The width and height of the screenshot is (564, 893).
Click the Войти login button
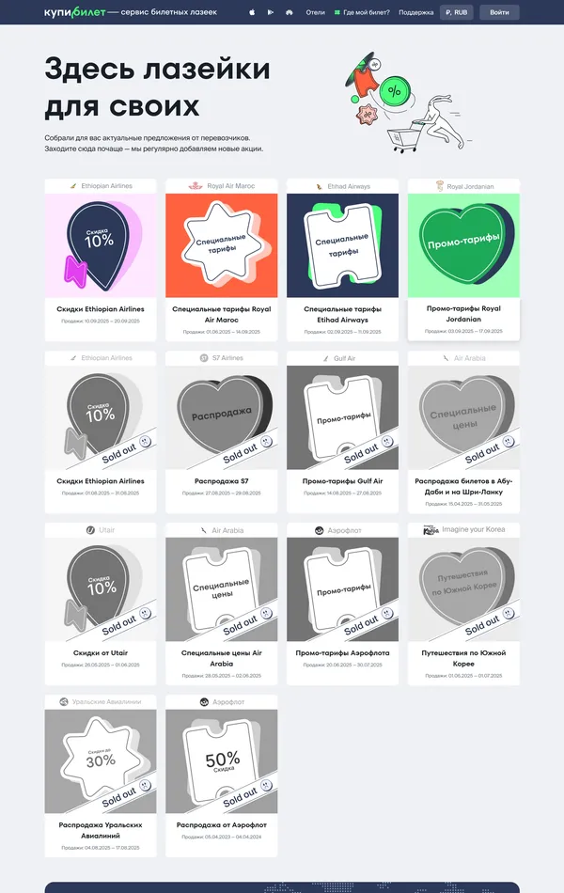coord(499,12)
